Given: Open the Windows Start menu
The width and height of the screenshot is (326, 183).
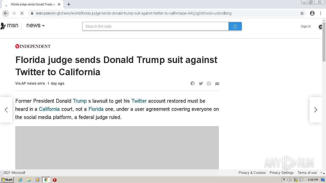Looking at the screenshot, I should click(x=7, y=179).
